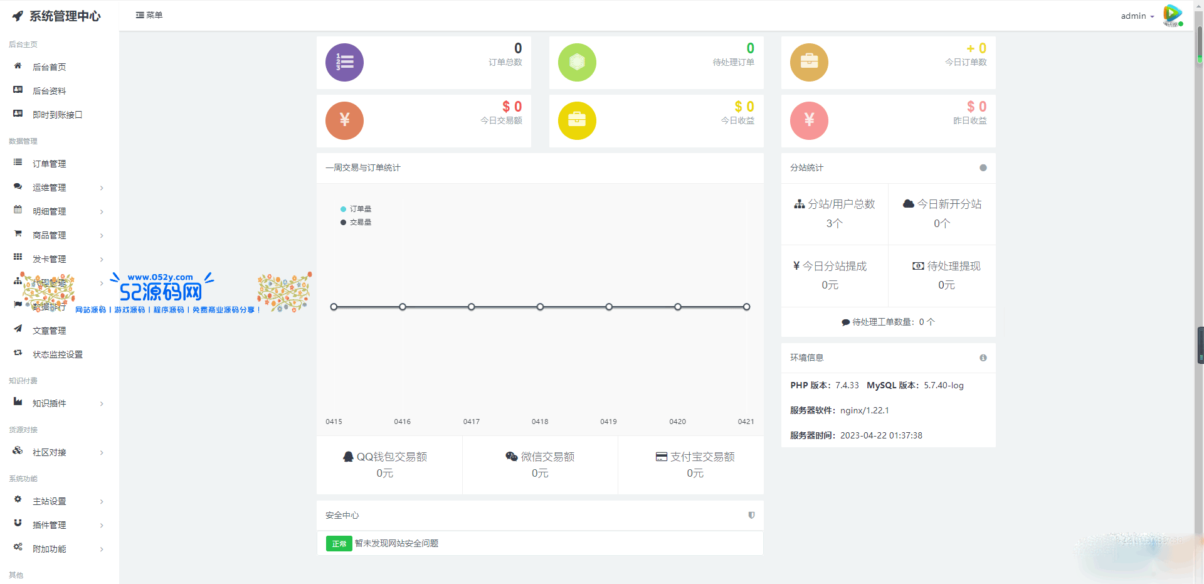Click the 0418 data point on chart
1204x584 pixels.
coord(540,307)
